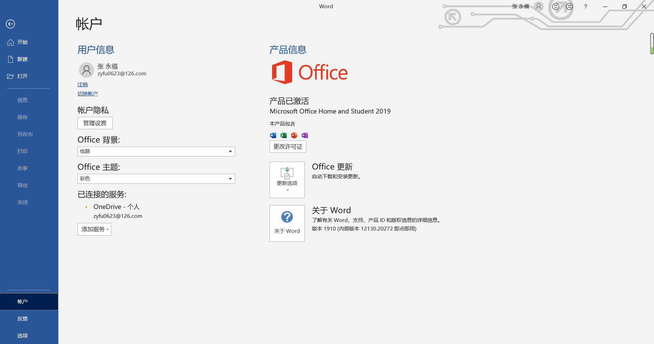Click the title bar account picture icon
Viewport: 654px width, 344px height.
539,6
